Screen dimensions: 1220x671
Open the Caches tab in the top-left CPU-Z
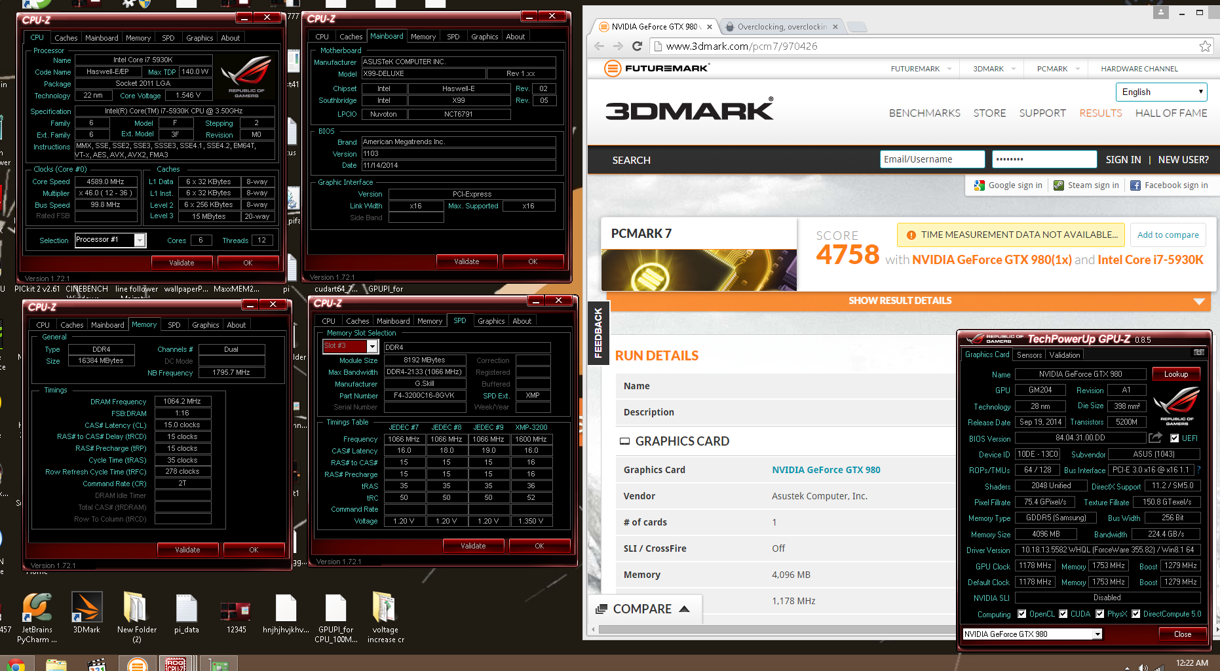pos(66,38)
